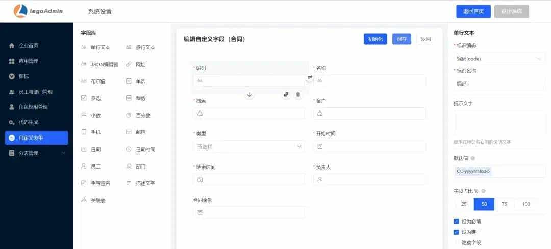
Task: Click the 单选 field type icon
Action: point(129,81)
